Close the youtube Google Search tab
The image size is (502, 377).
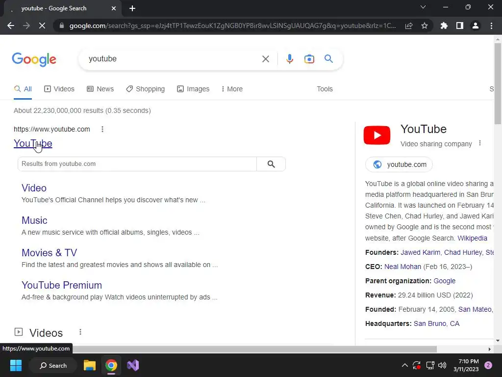[x=114, y=8]
